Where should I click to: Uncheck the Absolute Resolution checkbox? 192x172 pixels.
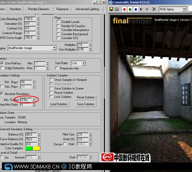(2, 94)
